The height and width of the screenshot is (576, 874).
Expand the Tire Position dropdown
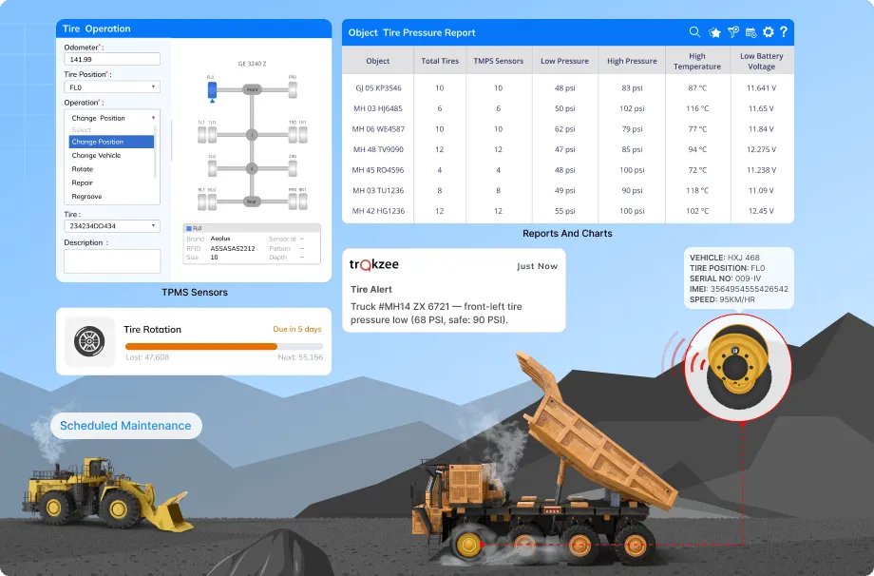pos(111,86)
